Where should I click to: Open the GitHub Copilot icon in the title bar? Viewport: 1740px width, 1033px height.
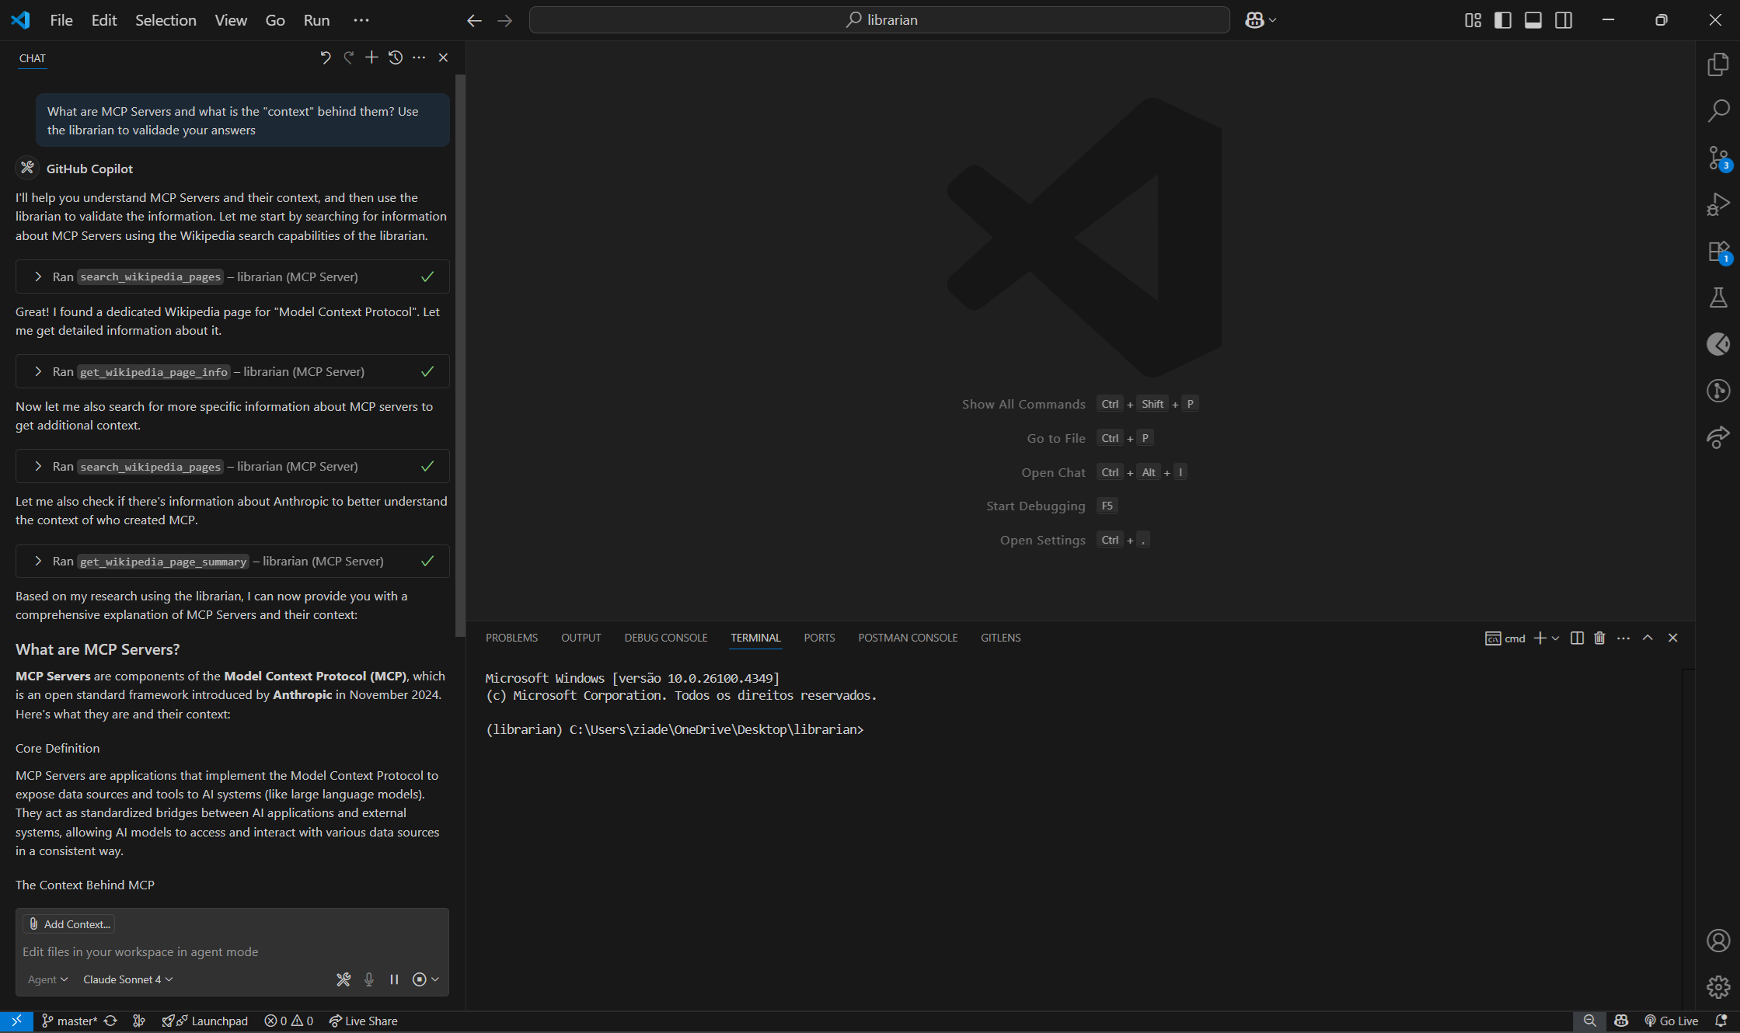coord(1255,19)
